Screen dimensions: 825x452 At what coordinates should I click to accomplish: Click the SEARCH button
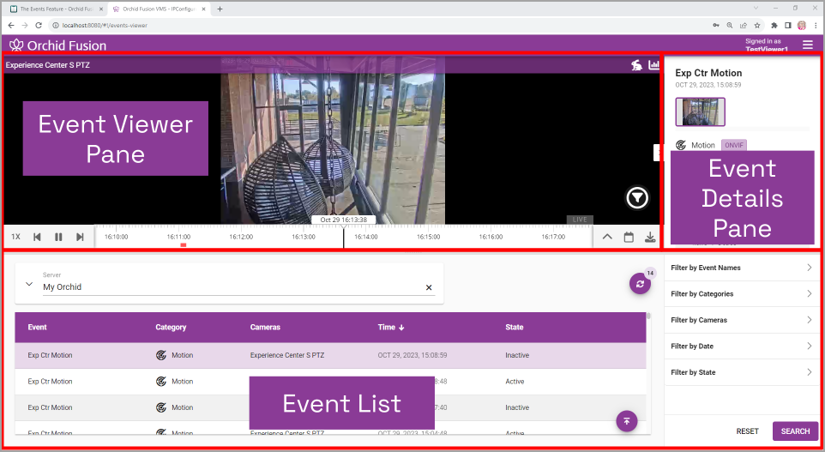click(795, 431)
